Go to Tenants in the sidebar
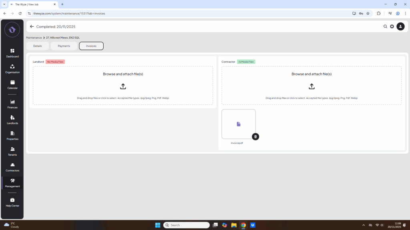 [12, 151]
